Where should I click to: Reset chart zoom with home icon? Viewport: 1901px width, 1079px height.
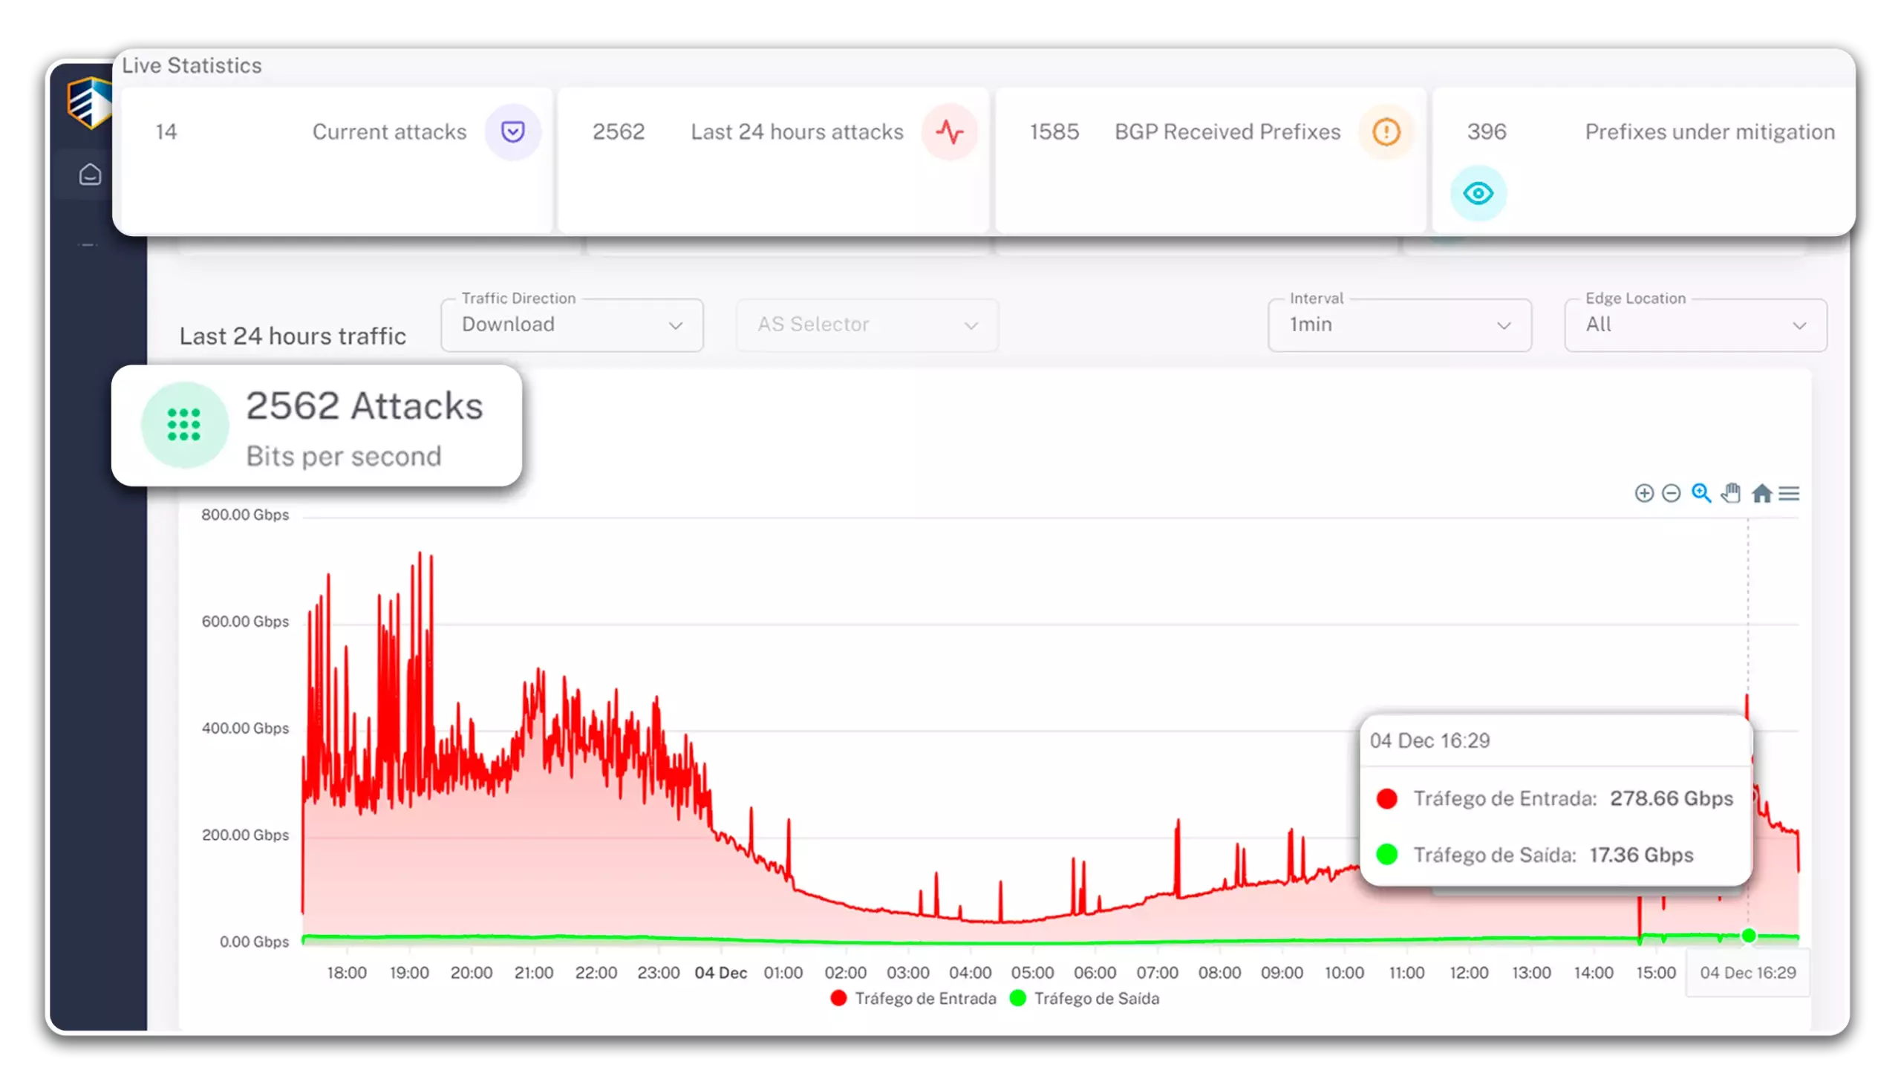pos(1761,493)
